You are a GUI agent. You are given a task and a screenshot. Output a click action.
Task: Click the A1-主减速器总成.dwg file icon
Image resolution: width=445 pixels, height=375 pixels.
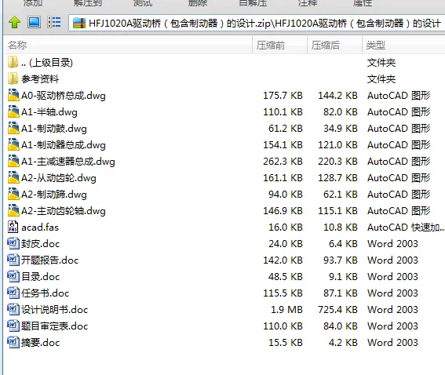[13, 161]
